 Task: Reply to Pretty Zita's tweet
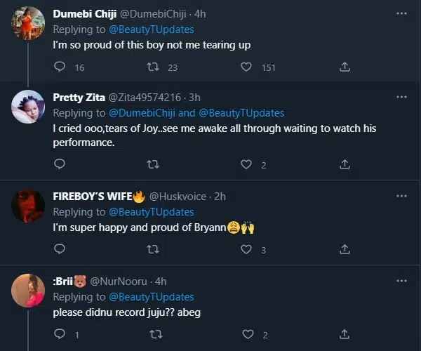tap(60, 164)
